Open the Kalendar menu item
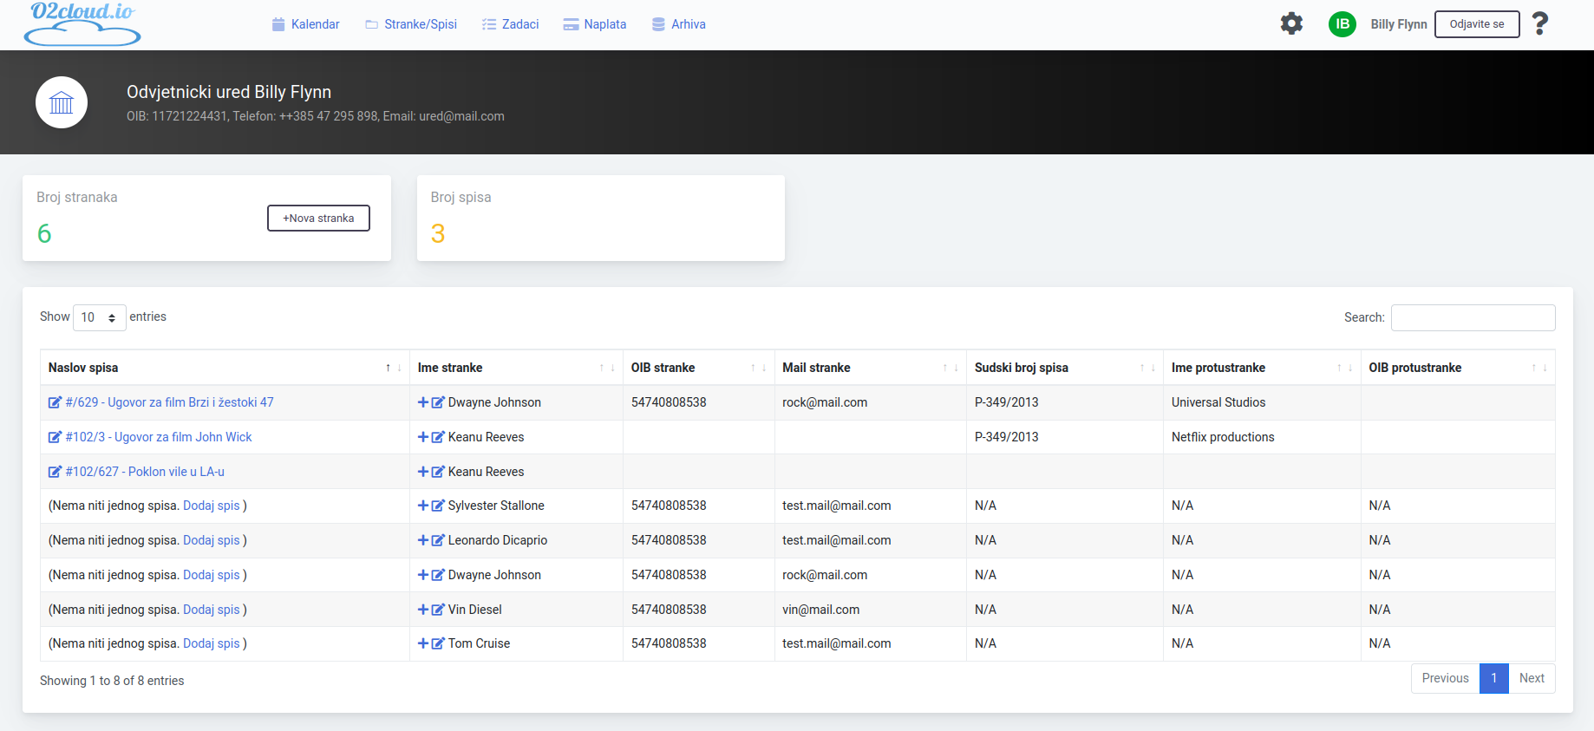 [x=305, y=24]
